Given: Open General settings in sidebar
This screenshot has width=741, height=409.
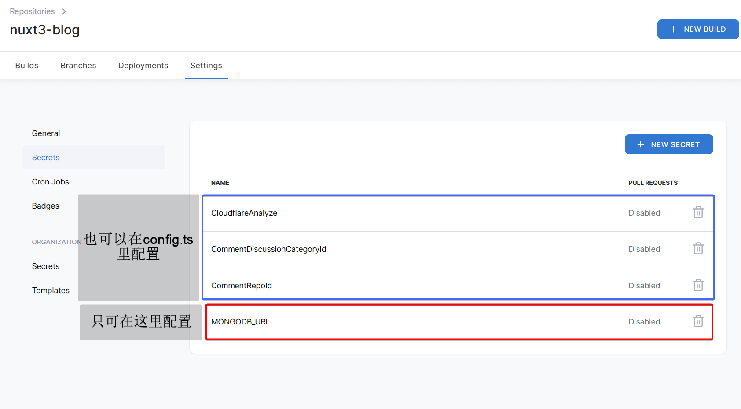Looking at the screenshot, I should [46, 133].
